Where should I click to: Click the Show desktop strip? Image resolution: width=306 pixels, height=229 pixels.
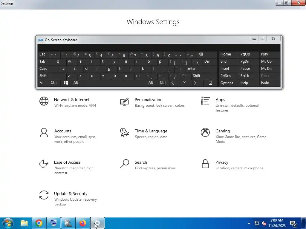point(304,223)
